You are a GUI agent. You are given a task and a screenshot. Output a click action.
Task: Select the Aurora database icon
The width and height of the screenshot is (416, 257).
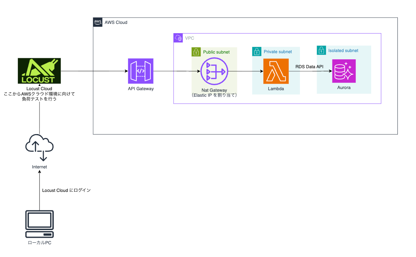pyautogui.click(x=344, y=71)
